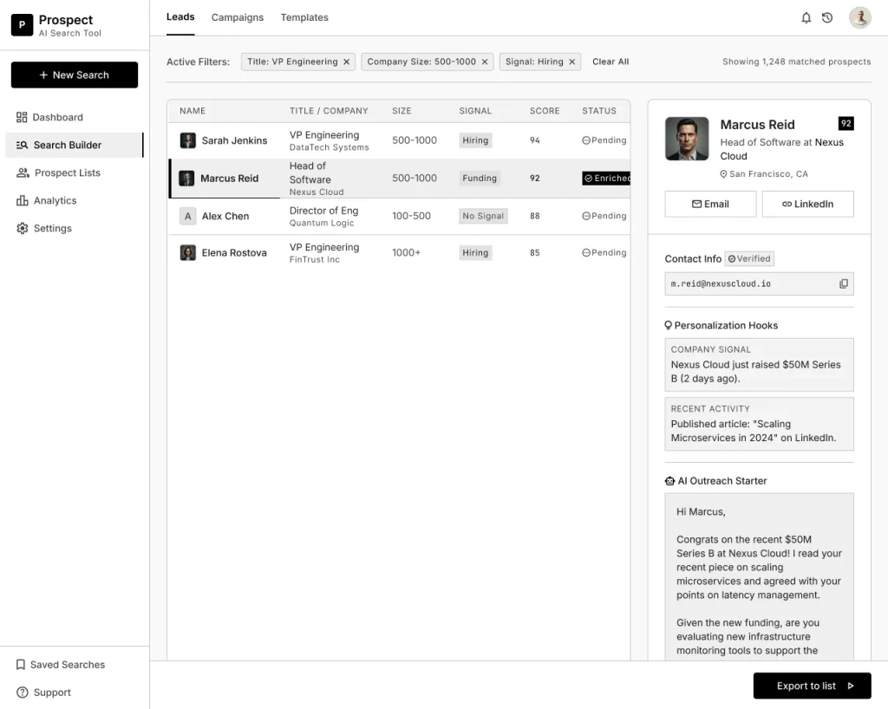Screen dimensions: 888x709
Task: Click the Enriched status for Marcus Reid
Action: pyautogui.click(x=606, y=179)
